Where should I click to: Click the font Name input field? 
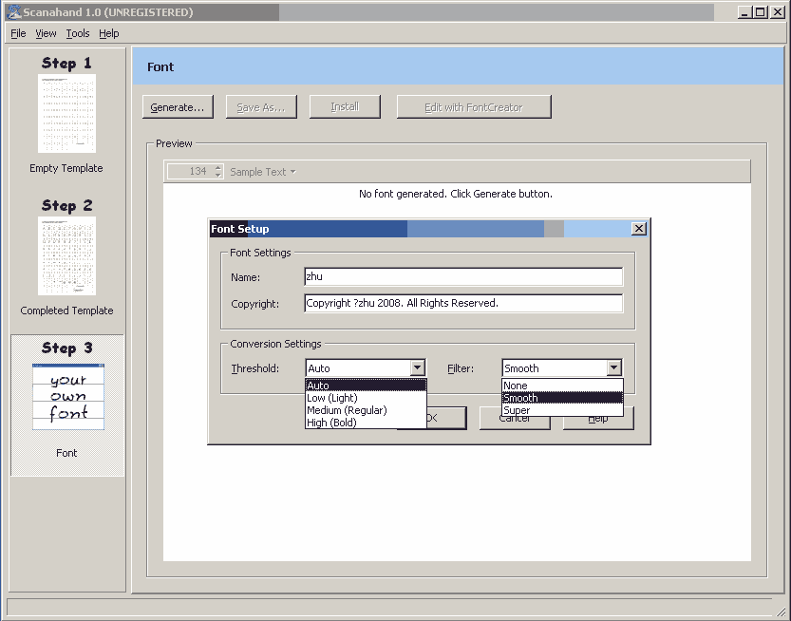coord(463,277)
